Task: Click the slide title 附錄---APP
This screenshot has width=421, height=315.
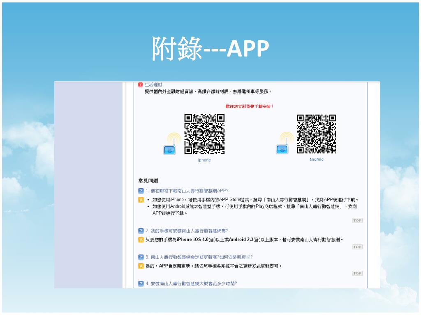Action: pyautogui.click(x=210, y=48)
